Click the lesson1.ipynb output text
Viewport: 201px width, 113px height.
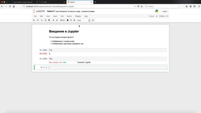(84, 62)
